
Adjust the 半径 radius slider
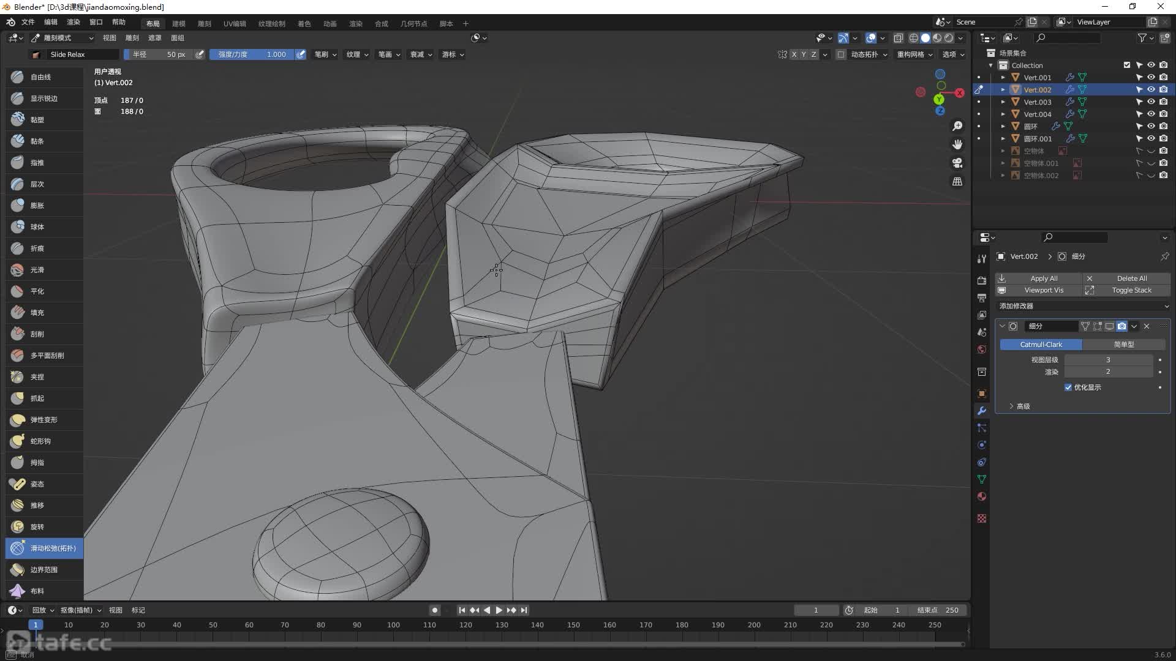[x=158, y=54]
